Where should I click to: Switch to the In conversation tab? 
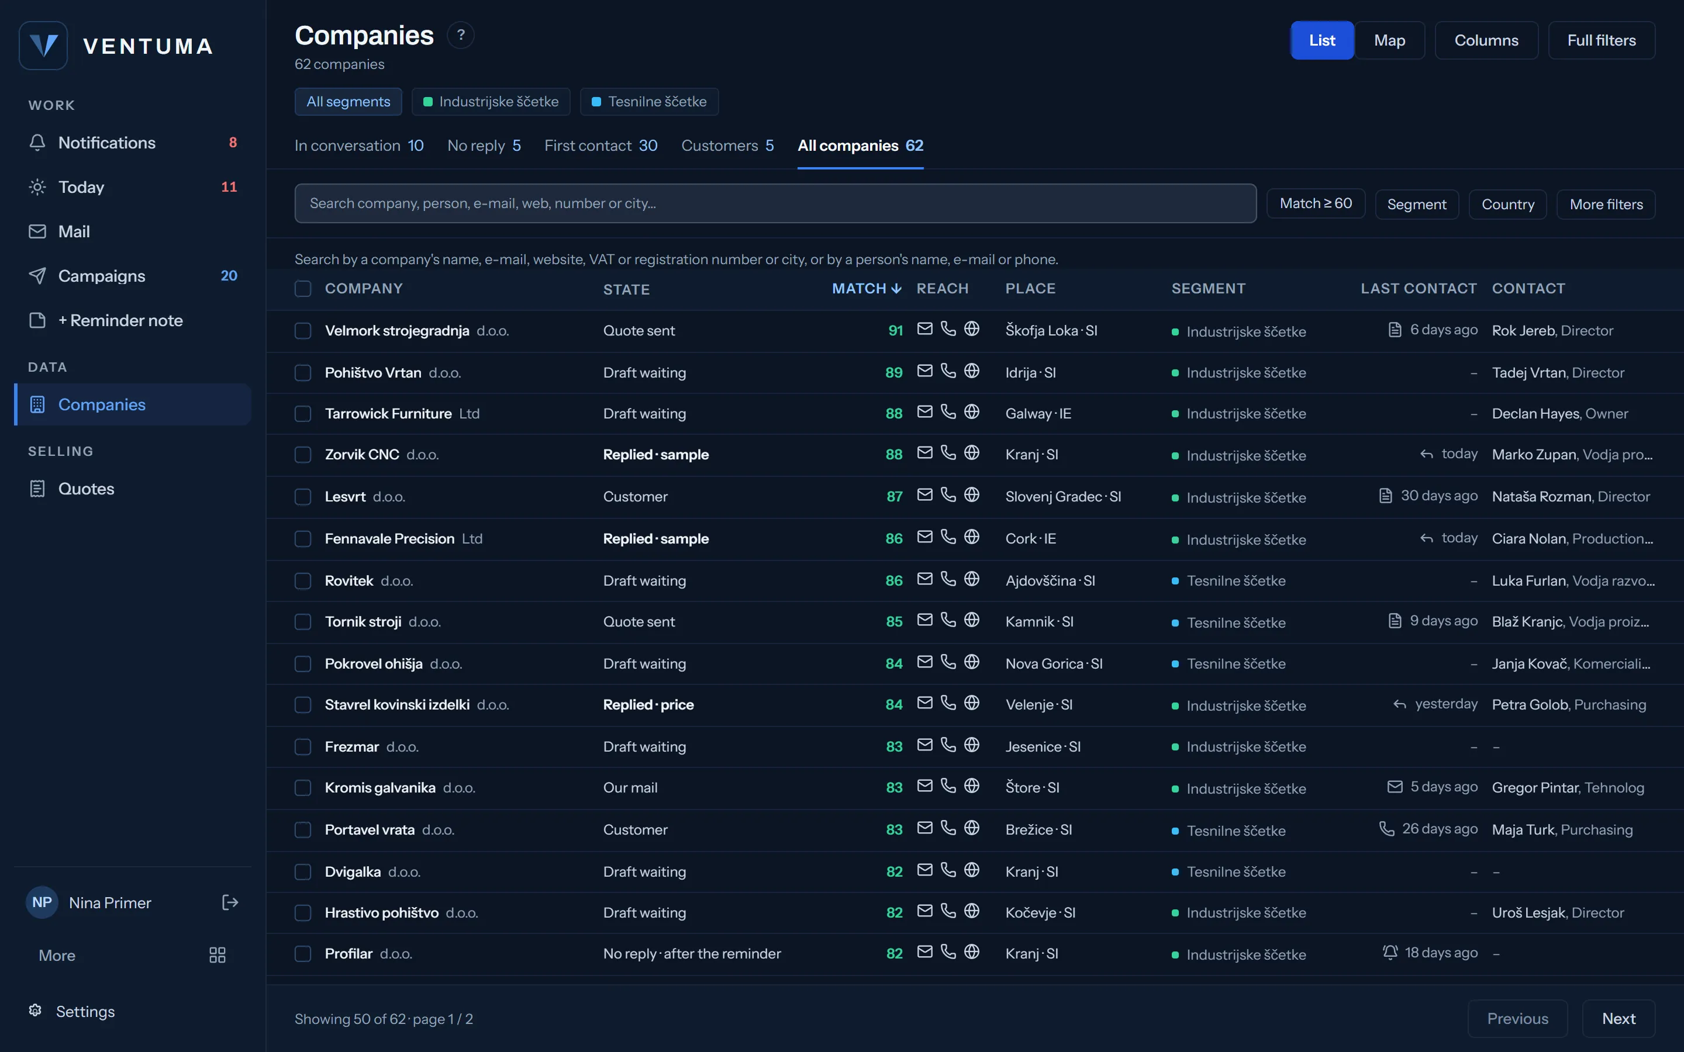click(x=359, y=146)
